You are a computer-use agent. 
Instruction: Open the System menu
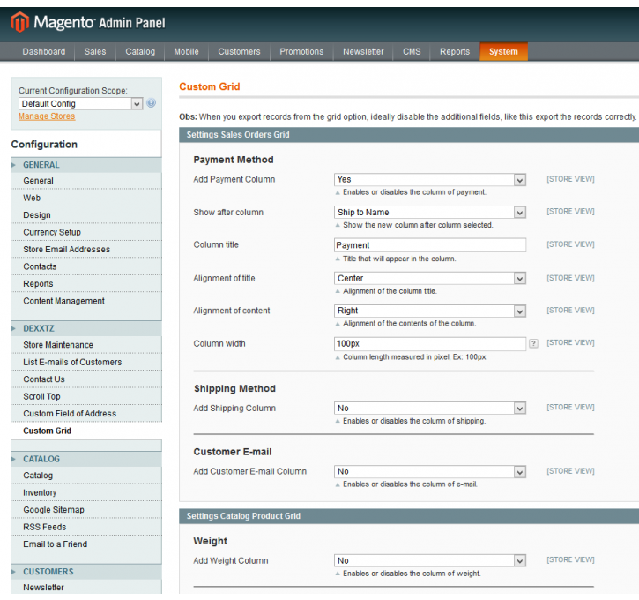click(x=503, y=52)
